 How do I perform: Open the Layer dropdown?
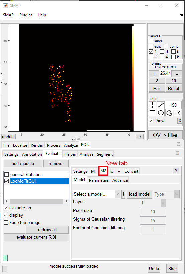click(x=153, y=203)
